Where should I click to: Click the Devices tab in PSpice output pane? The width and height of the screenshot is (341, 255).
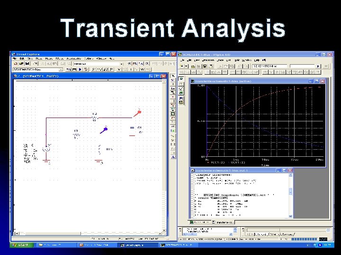287,234
